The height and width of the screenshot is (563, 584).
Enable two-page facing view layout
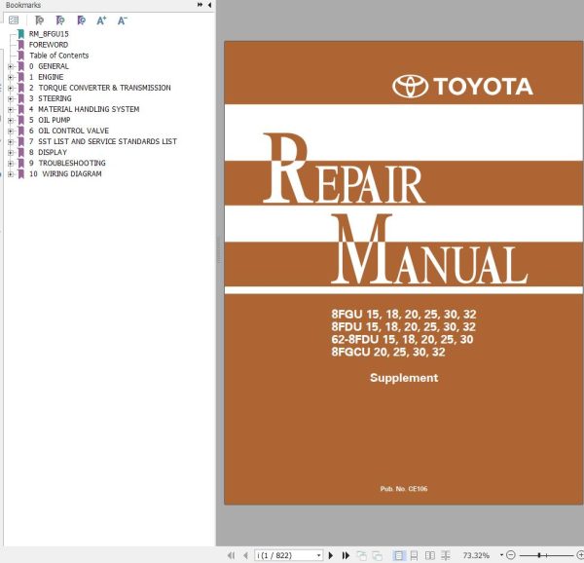(x=430, y=555)
